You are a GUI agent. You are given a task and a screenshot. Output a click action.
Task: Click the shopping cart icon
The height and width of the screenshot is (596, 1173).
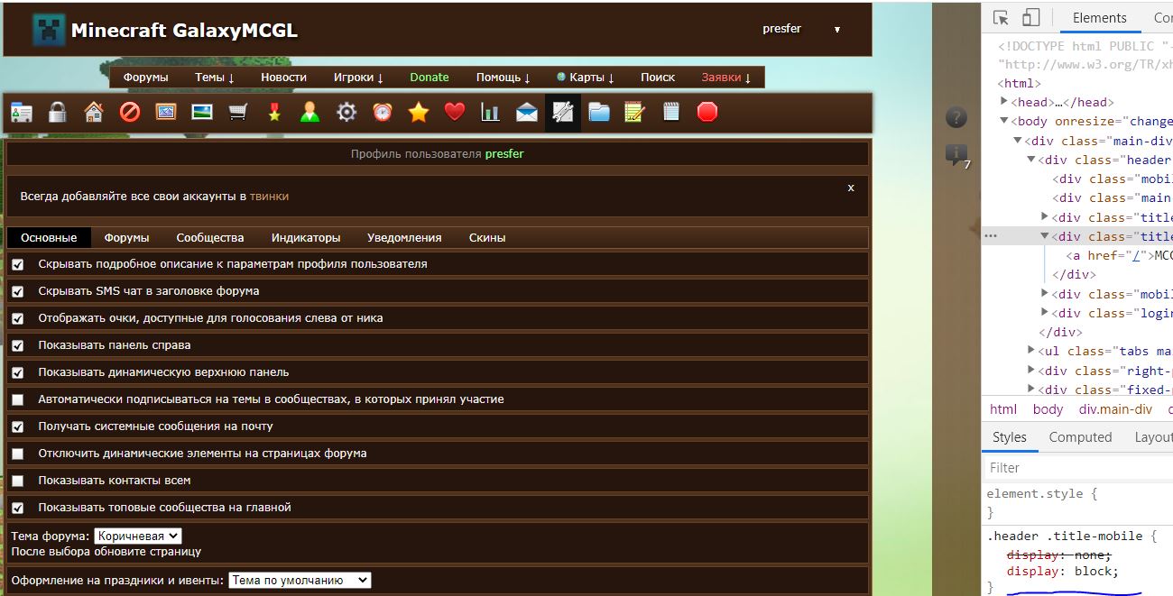[238, 113]
